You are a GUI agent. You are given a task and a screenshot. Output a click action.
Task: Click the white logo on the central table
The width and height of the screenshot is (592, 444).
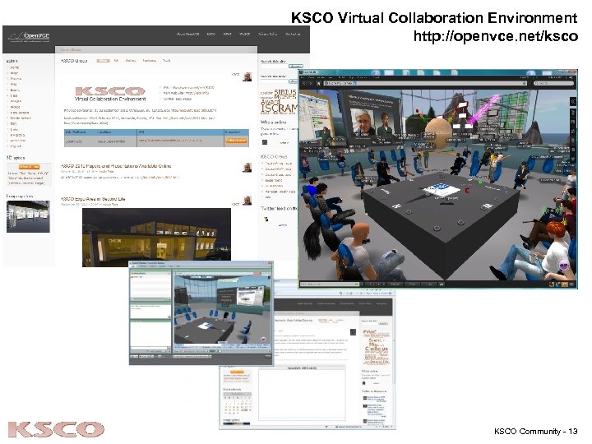click(x=442, y=190)
